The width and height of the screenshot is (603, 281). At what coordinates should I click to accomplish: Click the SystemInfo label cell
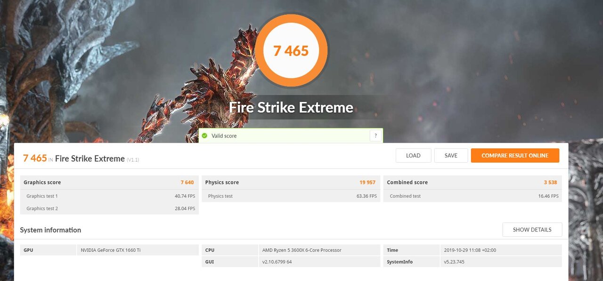coord(411,262)
